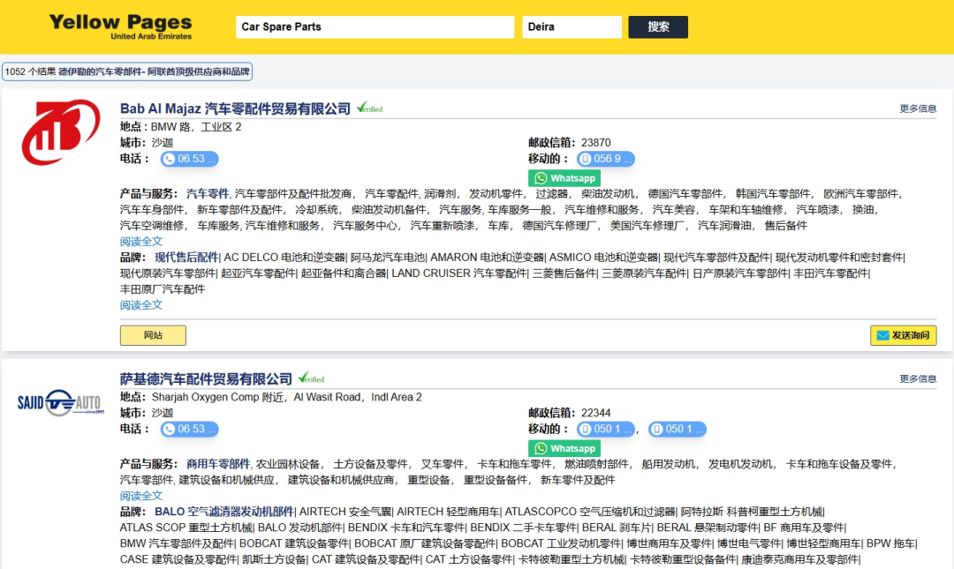This screenshot has height=569, width=954.
Task: Click the dark 搜索 search button
Action: pyautogui.click(x=658, y=26)
